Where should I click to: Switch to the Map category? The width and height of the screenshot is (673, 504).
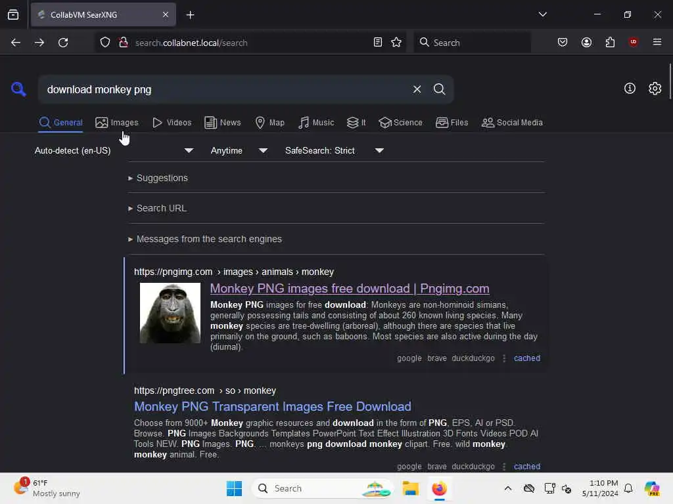269,123
